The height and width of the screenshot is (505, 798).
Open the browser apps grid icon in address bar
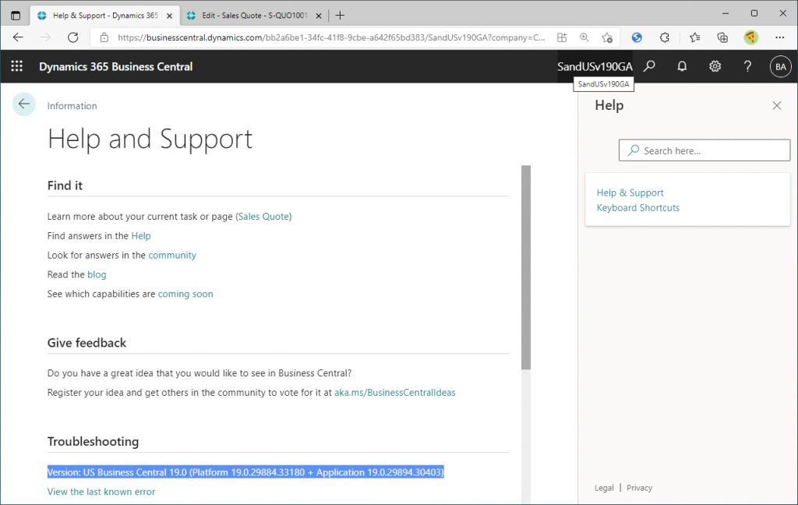point(562,37)
